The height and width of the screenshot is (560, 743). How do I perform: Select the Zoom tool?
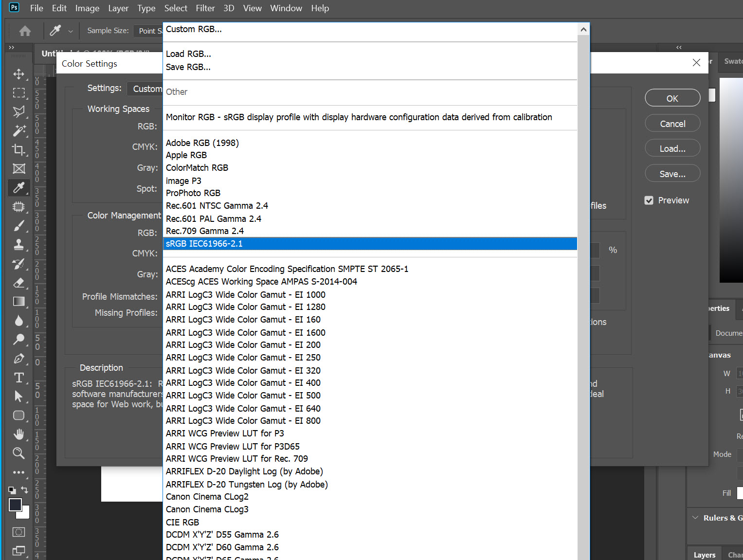pos(18,453)
